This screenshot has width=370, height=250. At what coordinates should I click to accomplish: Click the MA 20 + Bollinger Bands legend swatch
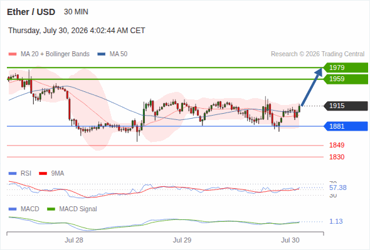coord(13,54)
